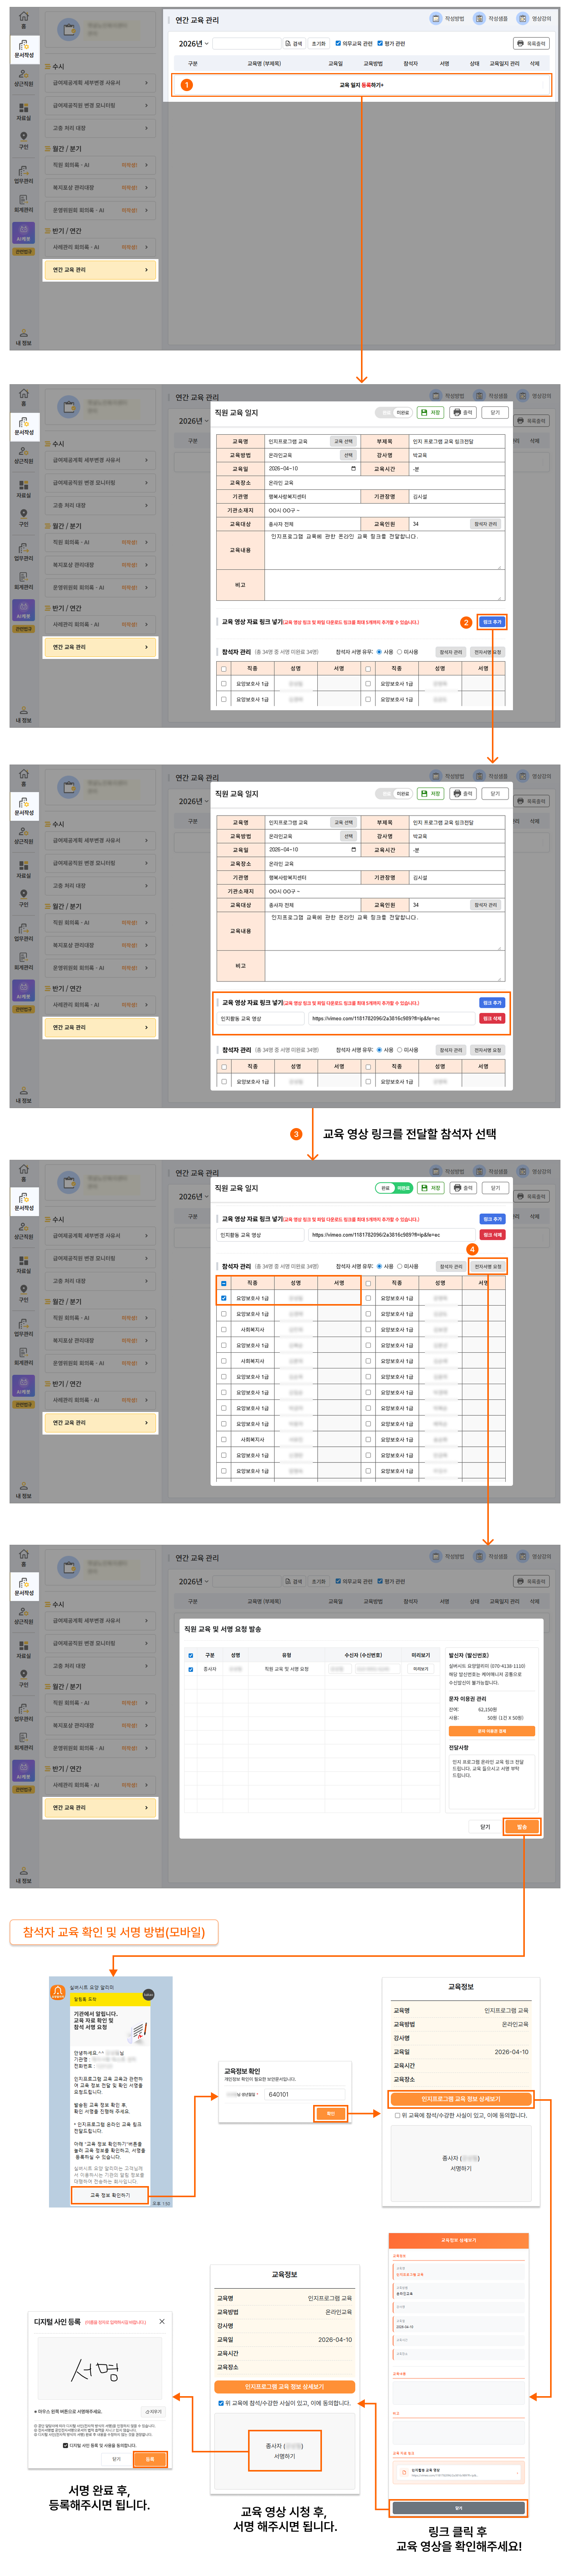Image resolution: width=570 pixels, height=2576 pixels.
Task: Click 교육 일지 등록하기+ in the topmost screenshot
Action: click(x=361, y=85)
